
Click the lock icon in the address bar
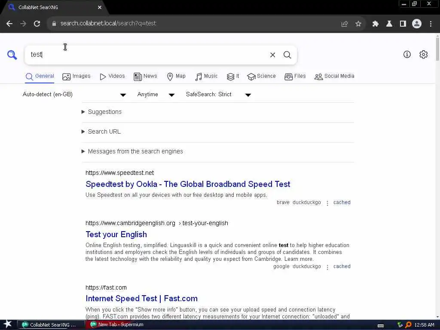point(54,24)
